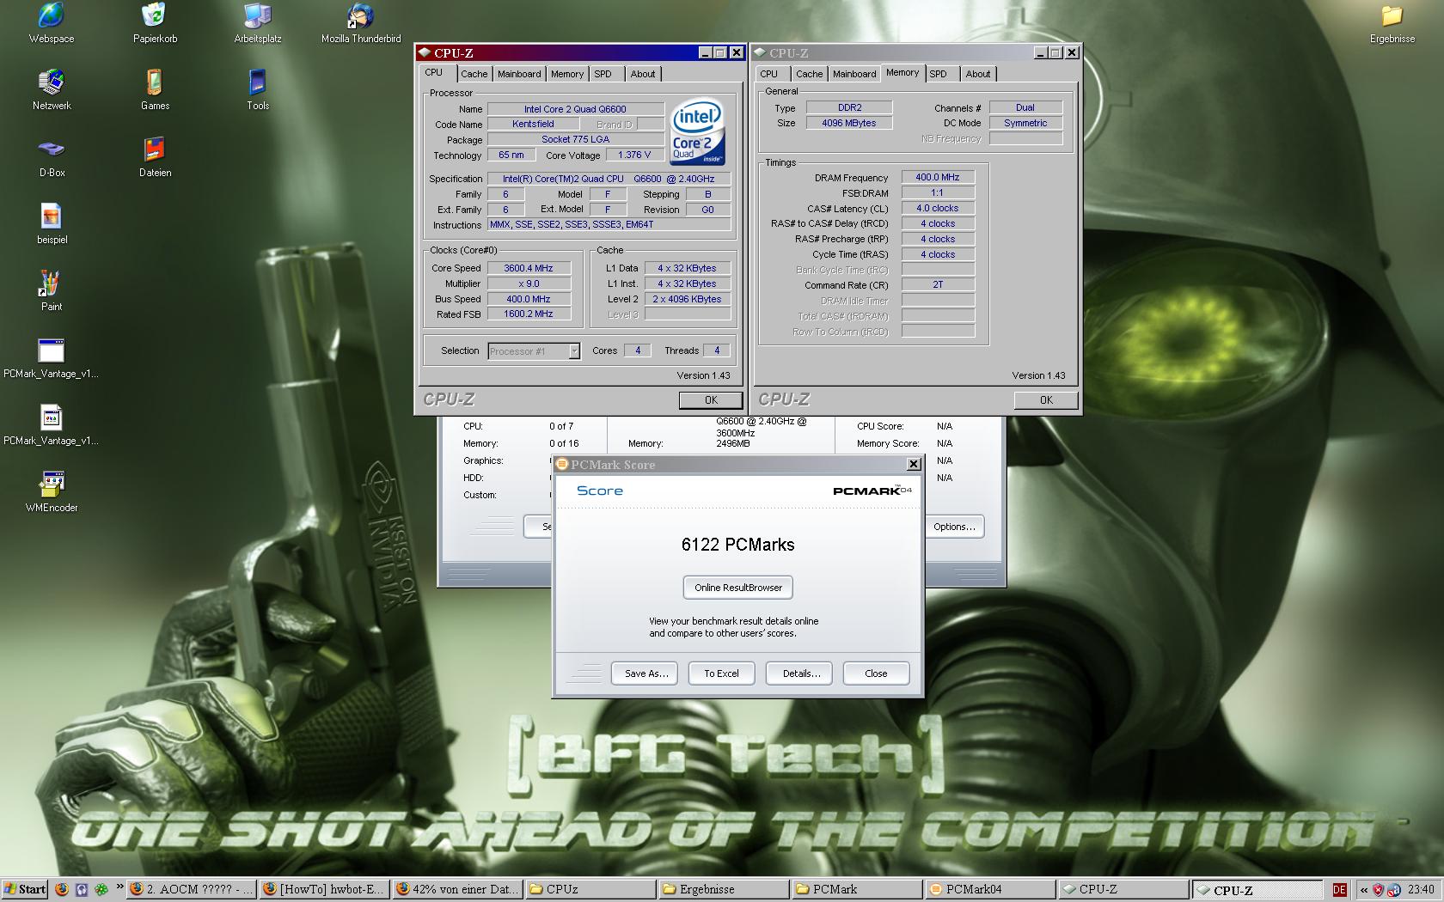Select the WMEncoder desktop icon
The width and height of the screenshot is (1444, 902).
(x=52, y=492)
